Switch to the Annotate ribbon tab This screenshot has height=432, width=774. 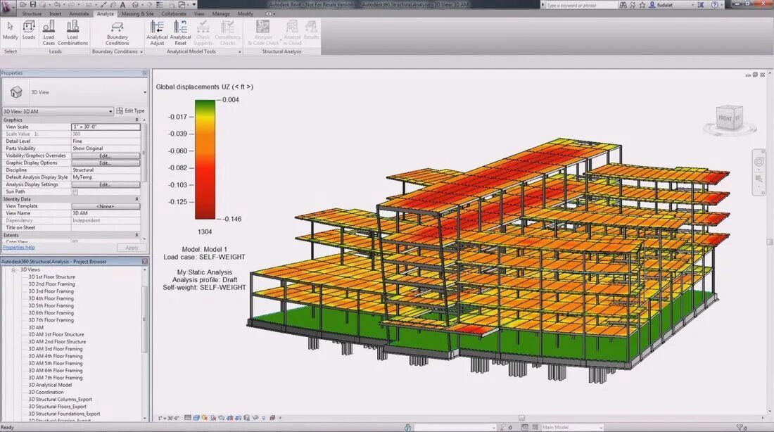coord(79,14)
